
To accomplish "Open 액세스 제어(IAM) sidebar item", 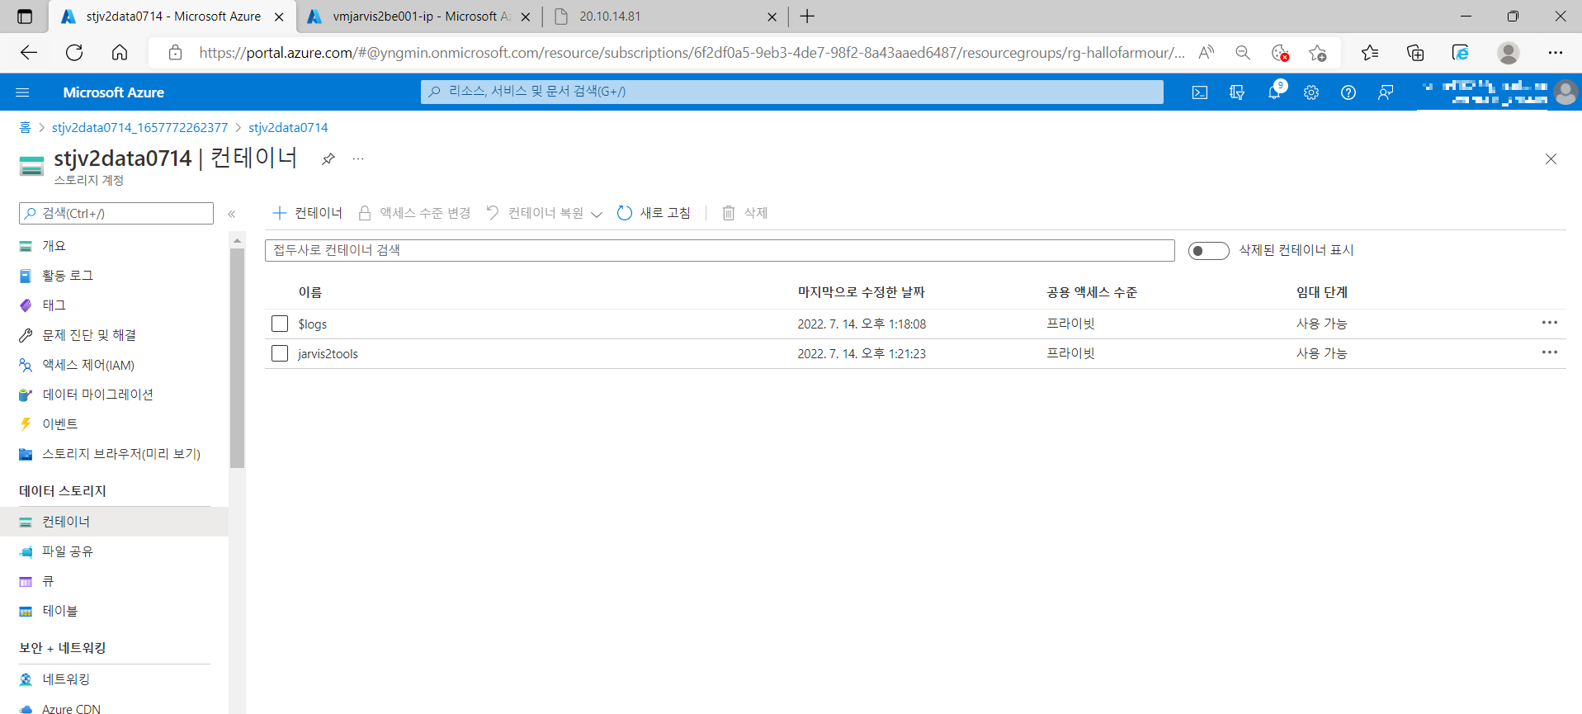I will [x=88, y=365].
